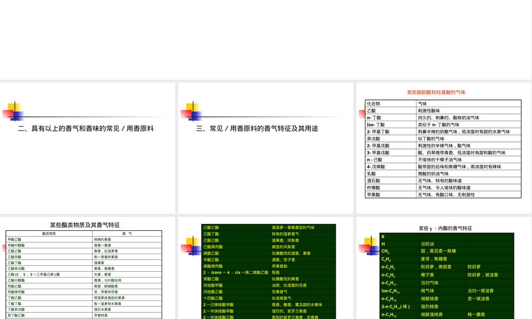
Task: Click the cell 青香一果香
Action: pos(127,245)
